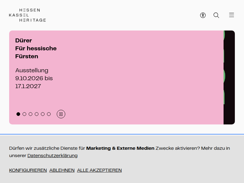Go to the second carousel slide dot
244x183 pixels.
click(24, 114)
